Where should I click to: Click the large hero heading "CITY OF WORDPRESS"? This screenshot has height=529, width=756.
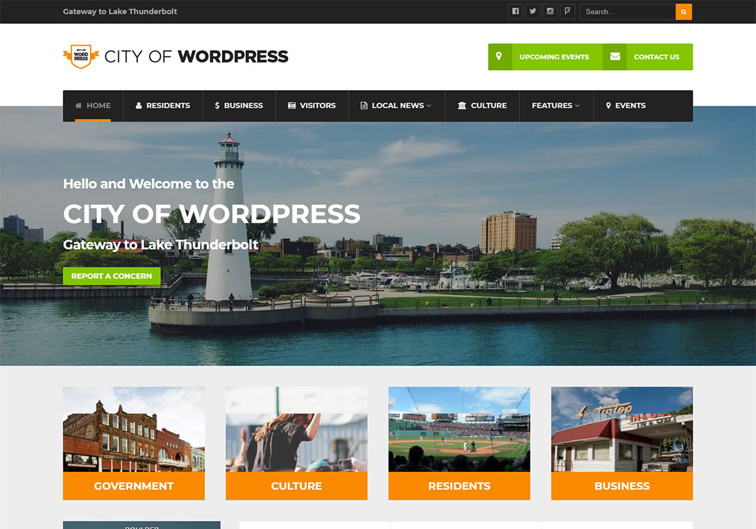[x=212, y=214]
